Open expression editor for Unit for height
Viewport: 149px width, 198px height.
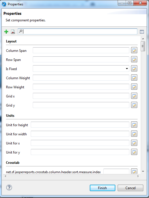(x=134, y=124)
